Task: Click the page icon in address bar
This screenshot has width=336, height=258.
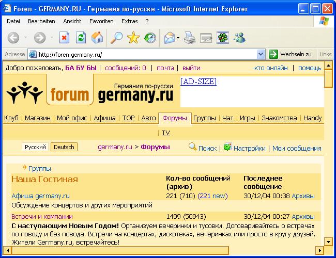Action: coord(33,54)
